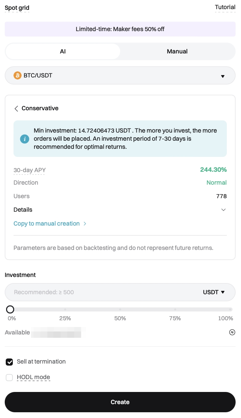Open the Tutorial link
Screen dimensions: 241x418
tap(225, 7)
